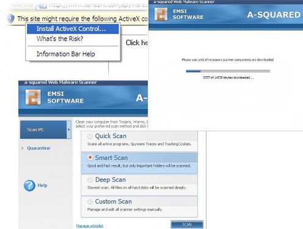
Task: Click the ActiveX information bar message
Action: click(82, 19)
